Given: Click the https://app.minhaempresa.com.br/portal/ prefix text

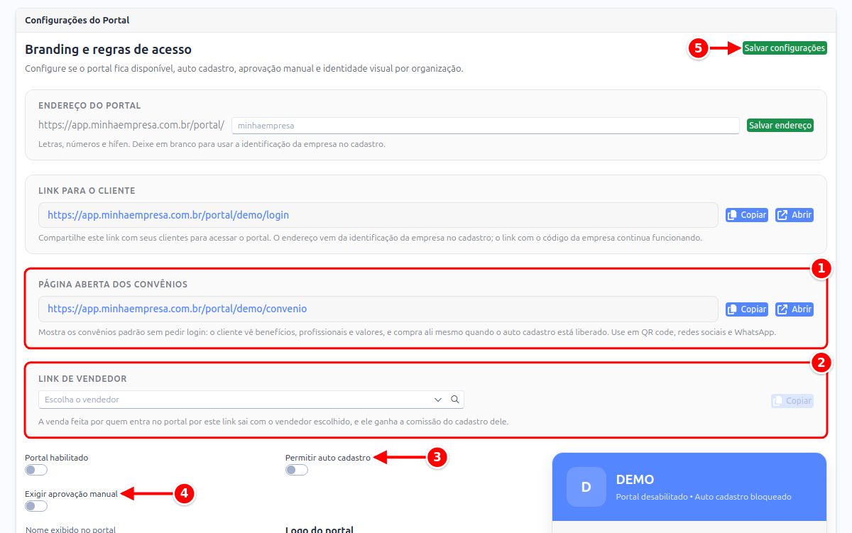Looking at the screenshot, I should click(131, 125).
